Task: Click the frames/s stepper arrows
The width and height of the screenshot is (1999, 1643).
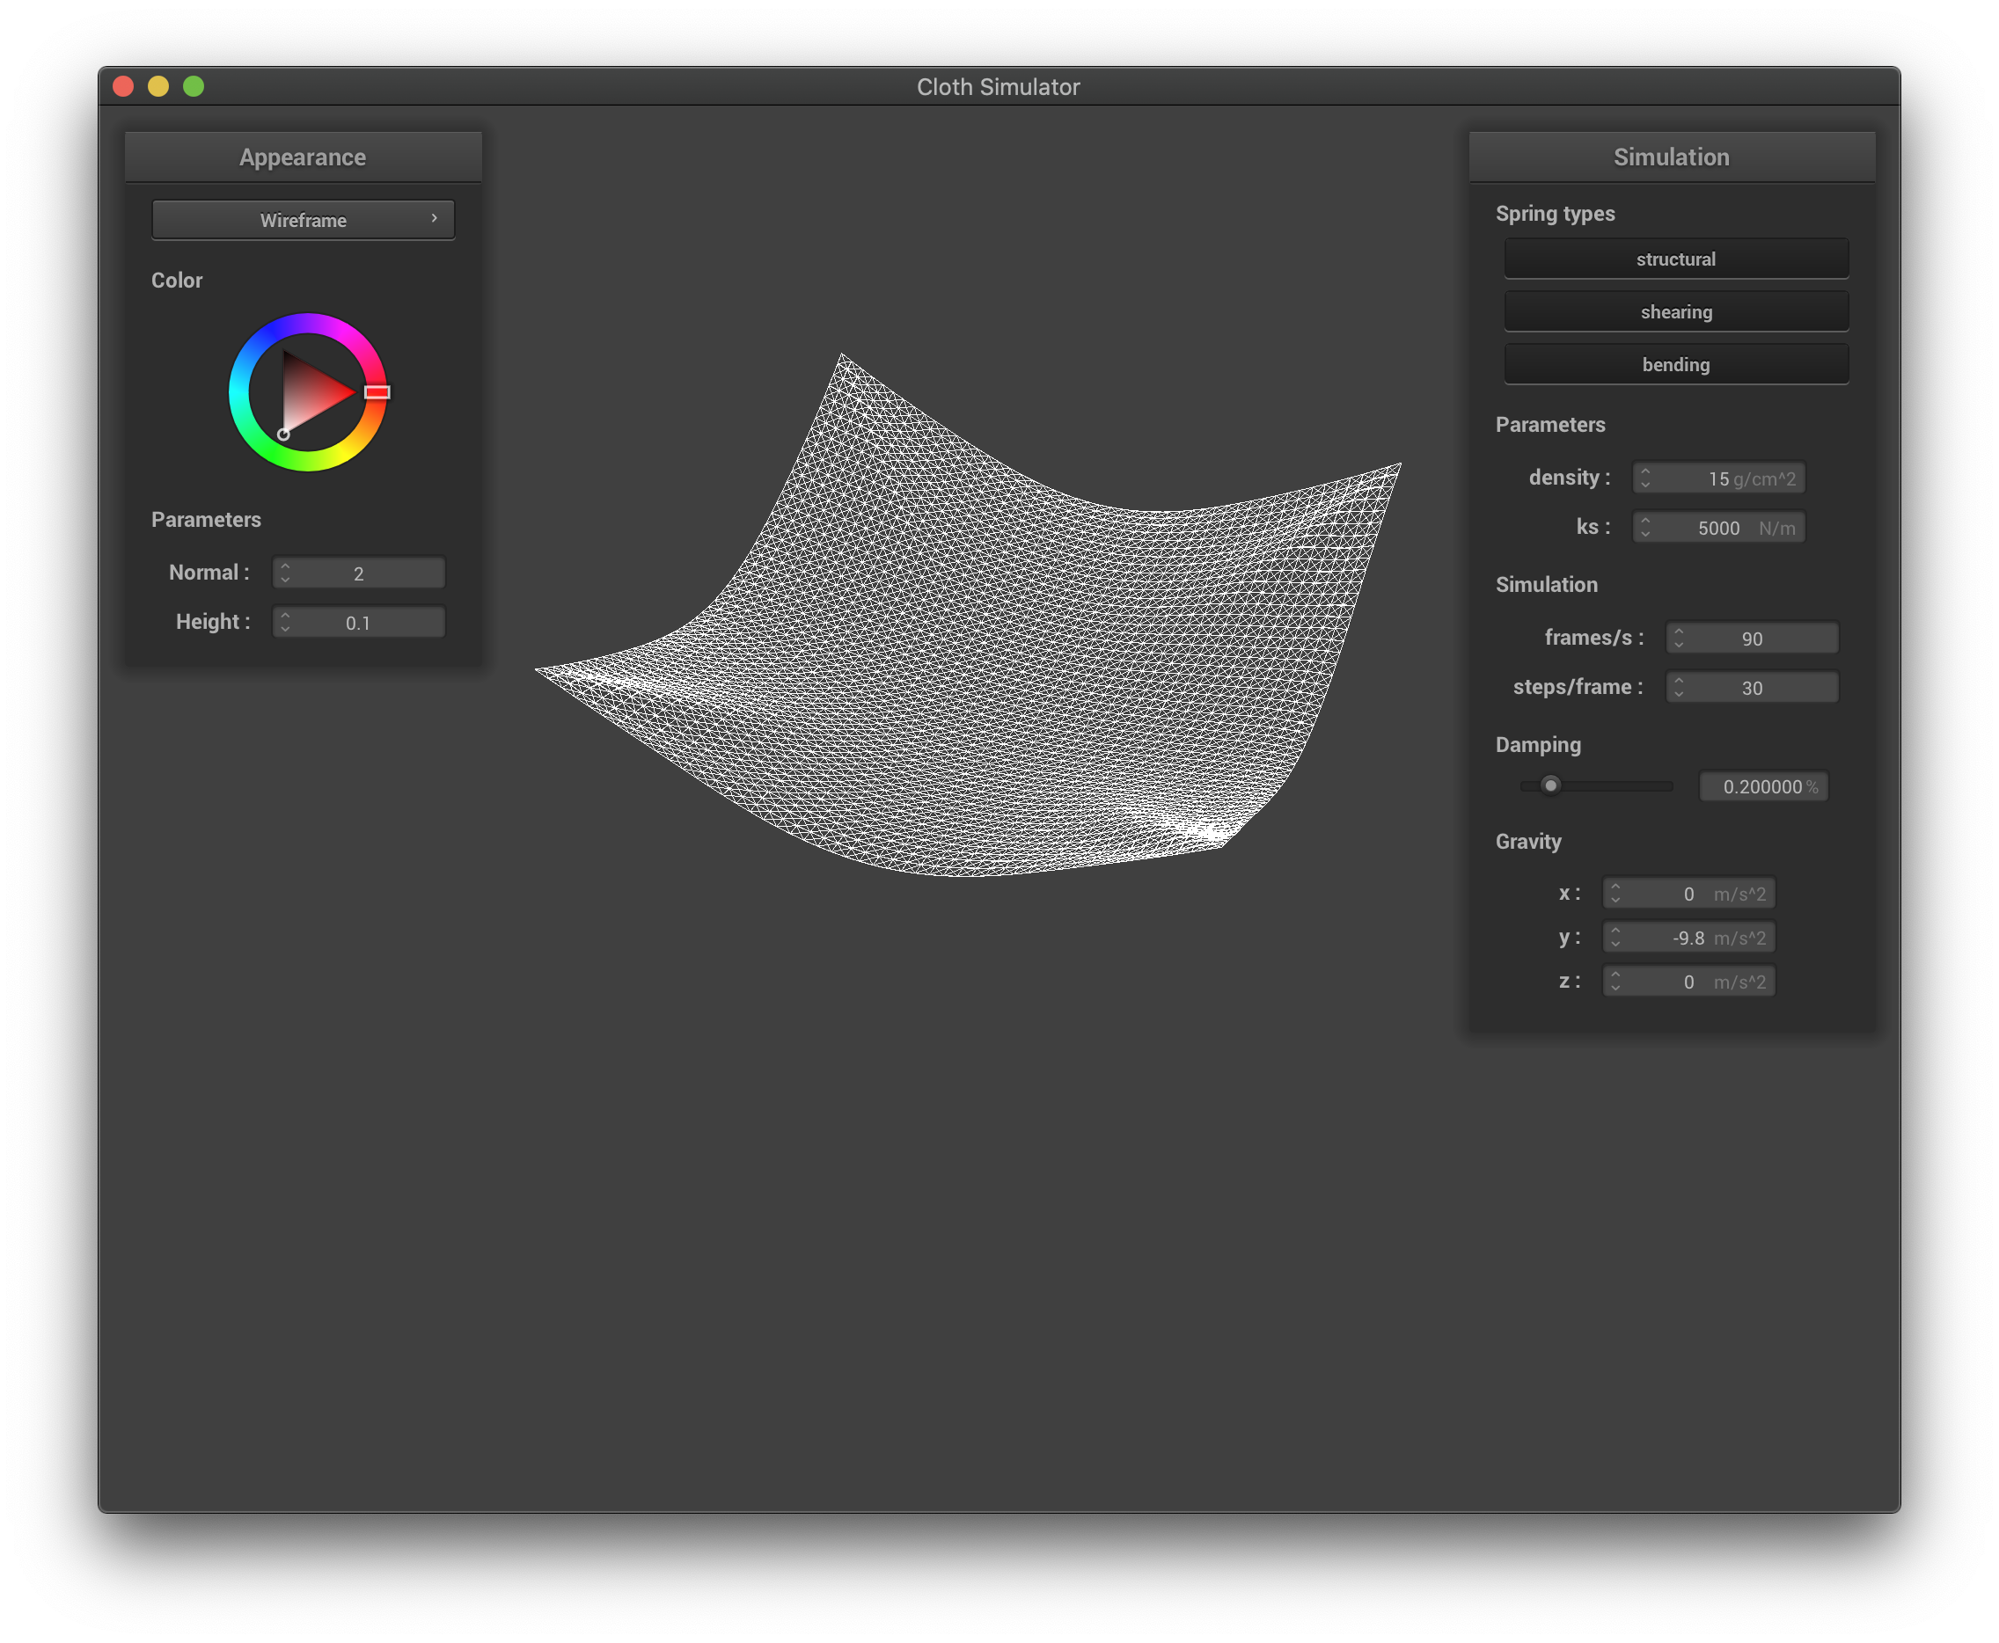Action: click(x=1678, y=638)
